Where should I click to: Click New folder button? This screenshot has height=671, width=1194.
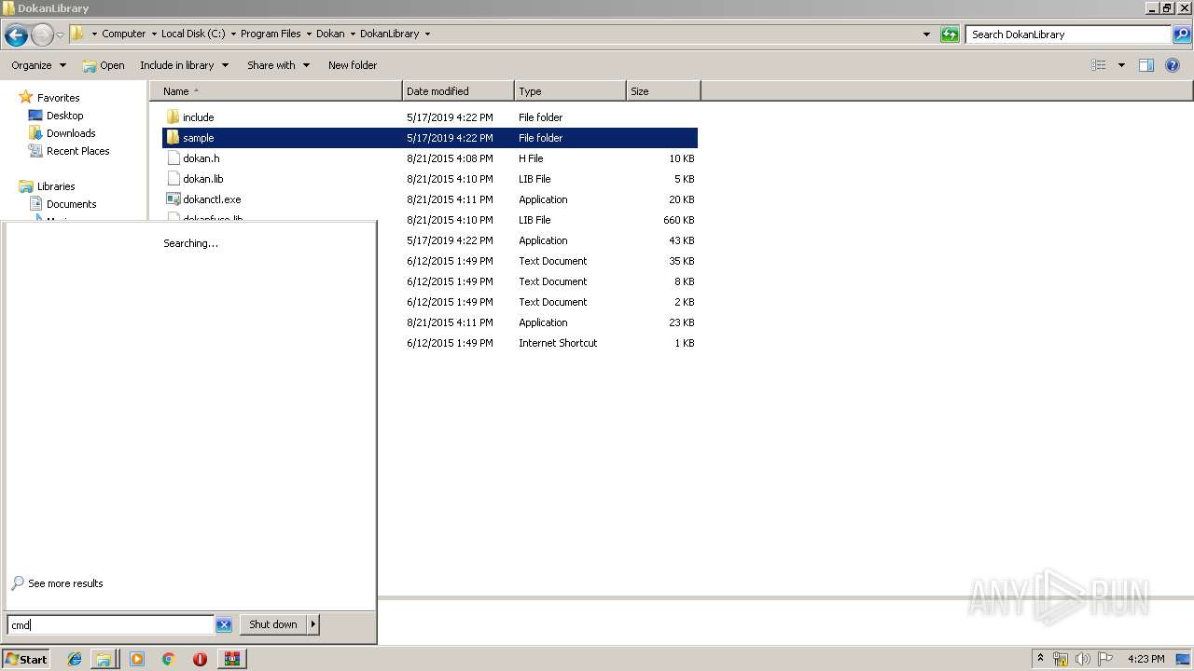[x=353, y=65]
